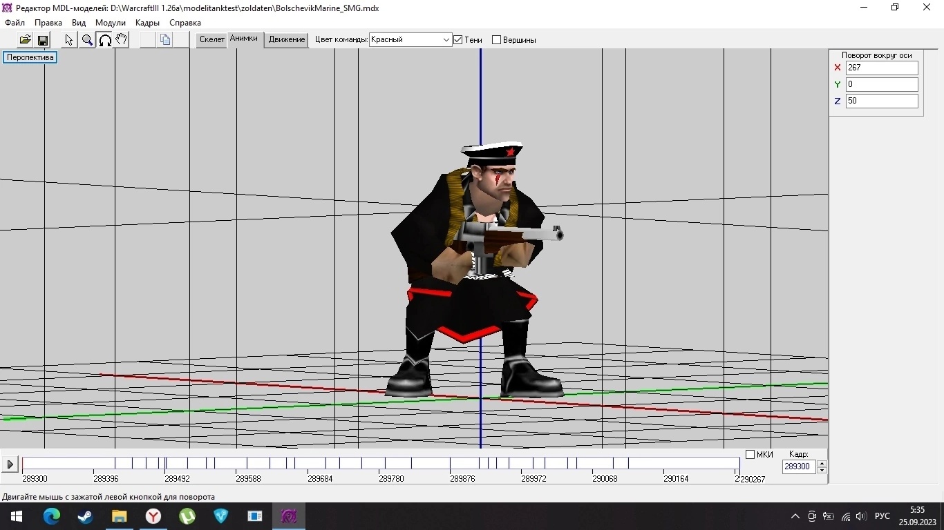Switch the РУС keyboard language indicator
The height and width of the screenshot is (530, 944).
[882, 516]
